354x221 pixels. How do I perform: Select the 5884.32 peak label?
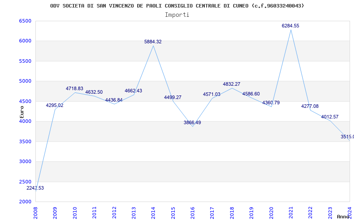pyautogui.click(x=153, y=42)
